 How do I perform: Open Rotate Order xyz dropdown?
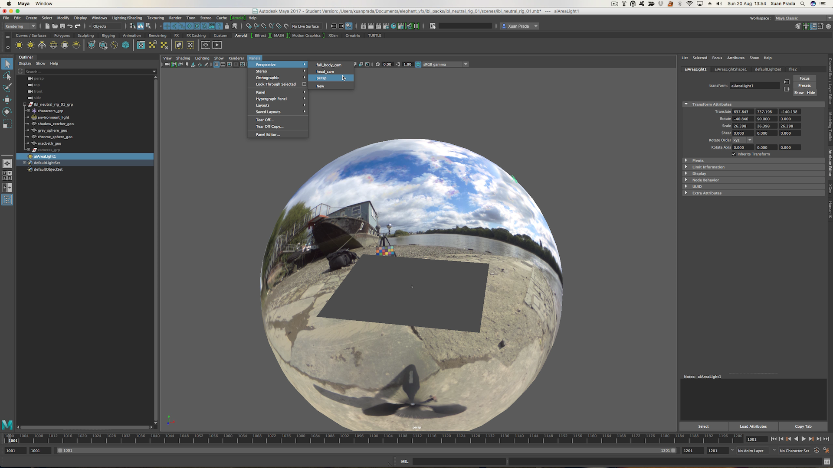coord(742,140)
